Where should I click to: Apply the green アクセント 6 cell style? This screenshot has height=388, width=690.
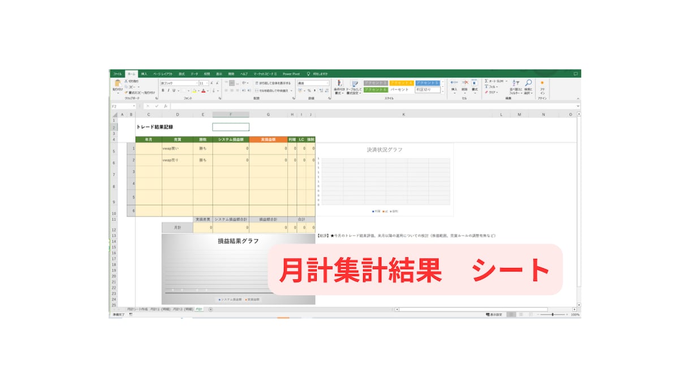(376, 89)
